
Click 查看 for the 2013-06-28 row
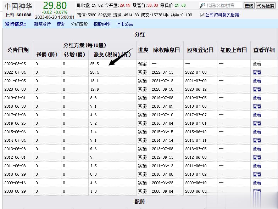[257, 149]
